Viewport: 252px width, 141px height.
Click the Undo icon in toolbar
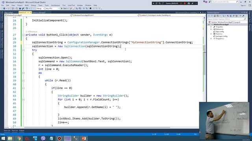point(27,9)
